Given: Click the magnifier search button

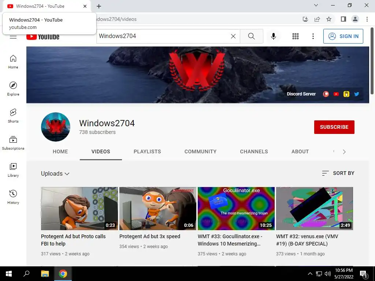Looking at the screenshot, I should 251,36.
